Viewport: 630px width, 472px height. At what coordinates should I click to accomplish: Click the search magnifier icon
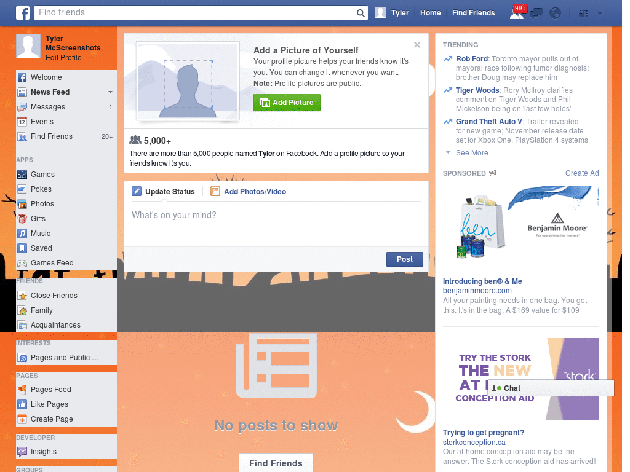(361, 13)
